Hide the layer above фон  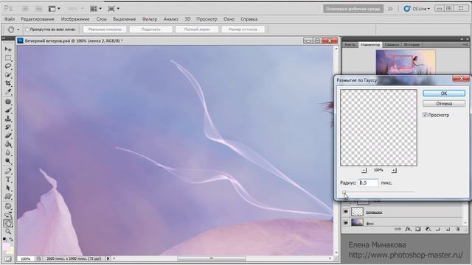coord(346,212)
